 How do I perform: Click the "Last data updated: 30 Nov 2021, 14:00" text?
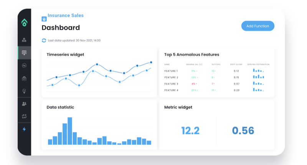[74, 41]
